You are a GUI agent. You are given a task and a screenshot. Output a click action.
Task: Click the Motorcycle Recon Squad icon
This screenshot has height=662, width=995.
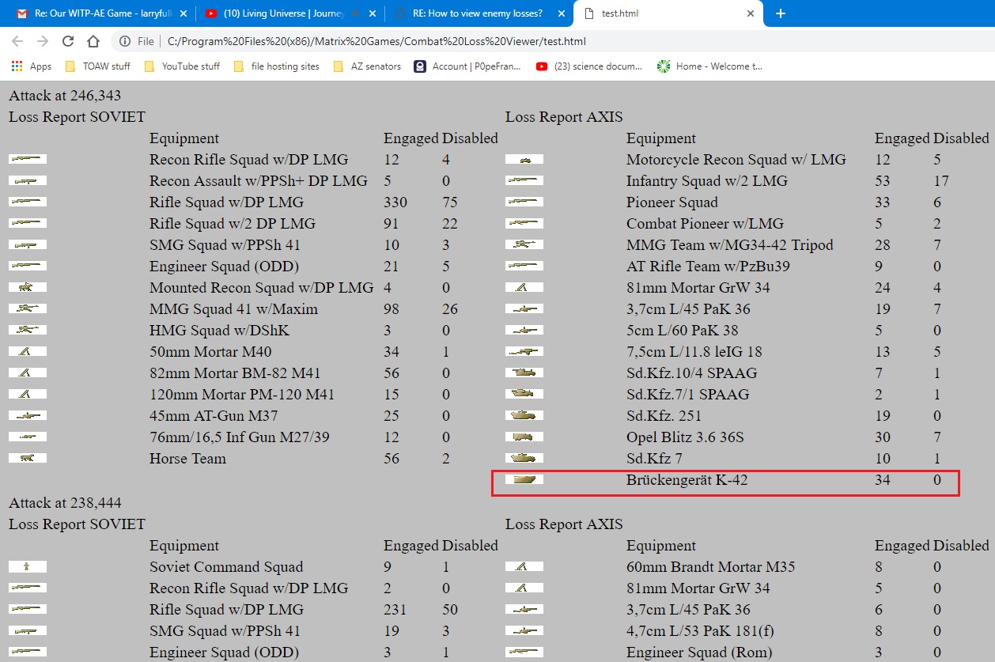point(524,159)
